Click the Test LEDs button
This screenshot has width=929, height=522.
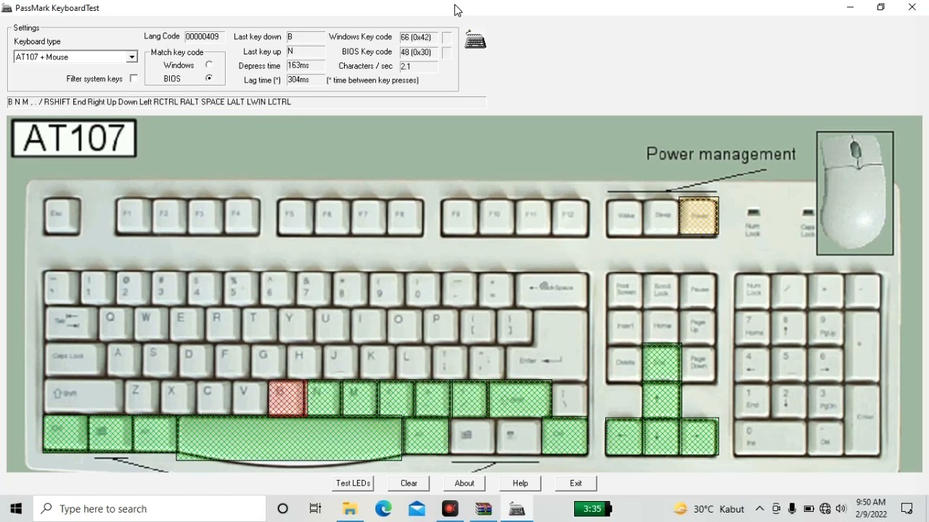coord(353,483)
